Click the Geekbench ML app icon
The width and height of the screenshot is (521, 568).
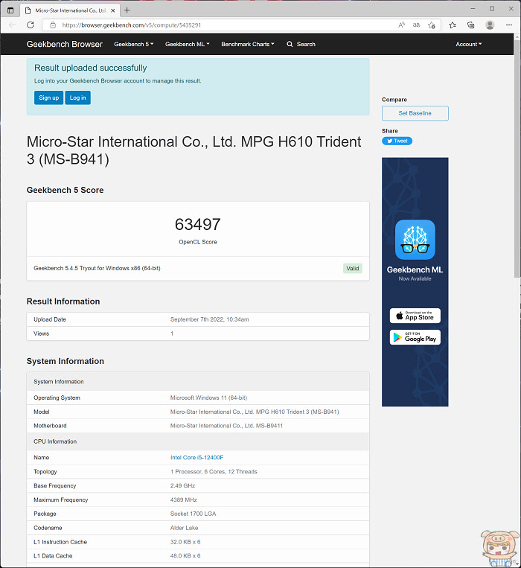415,240
